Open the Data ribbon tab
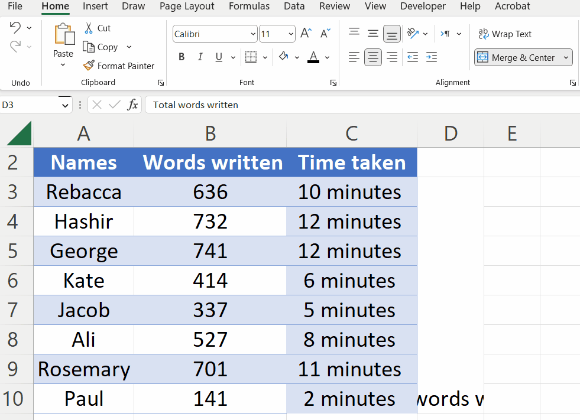580x420 pixels. 294,6
